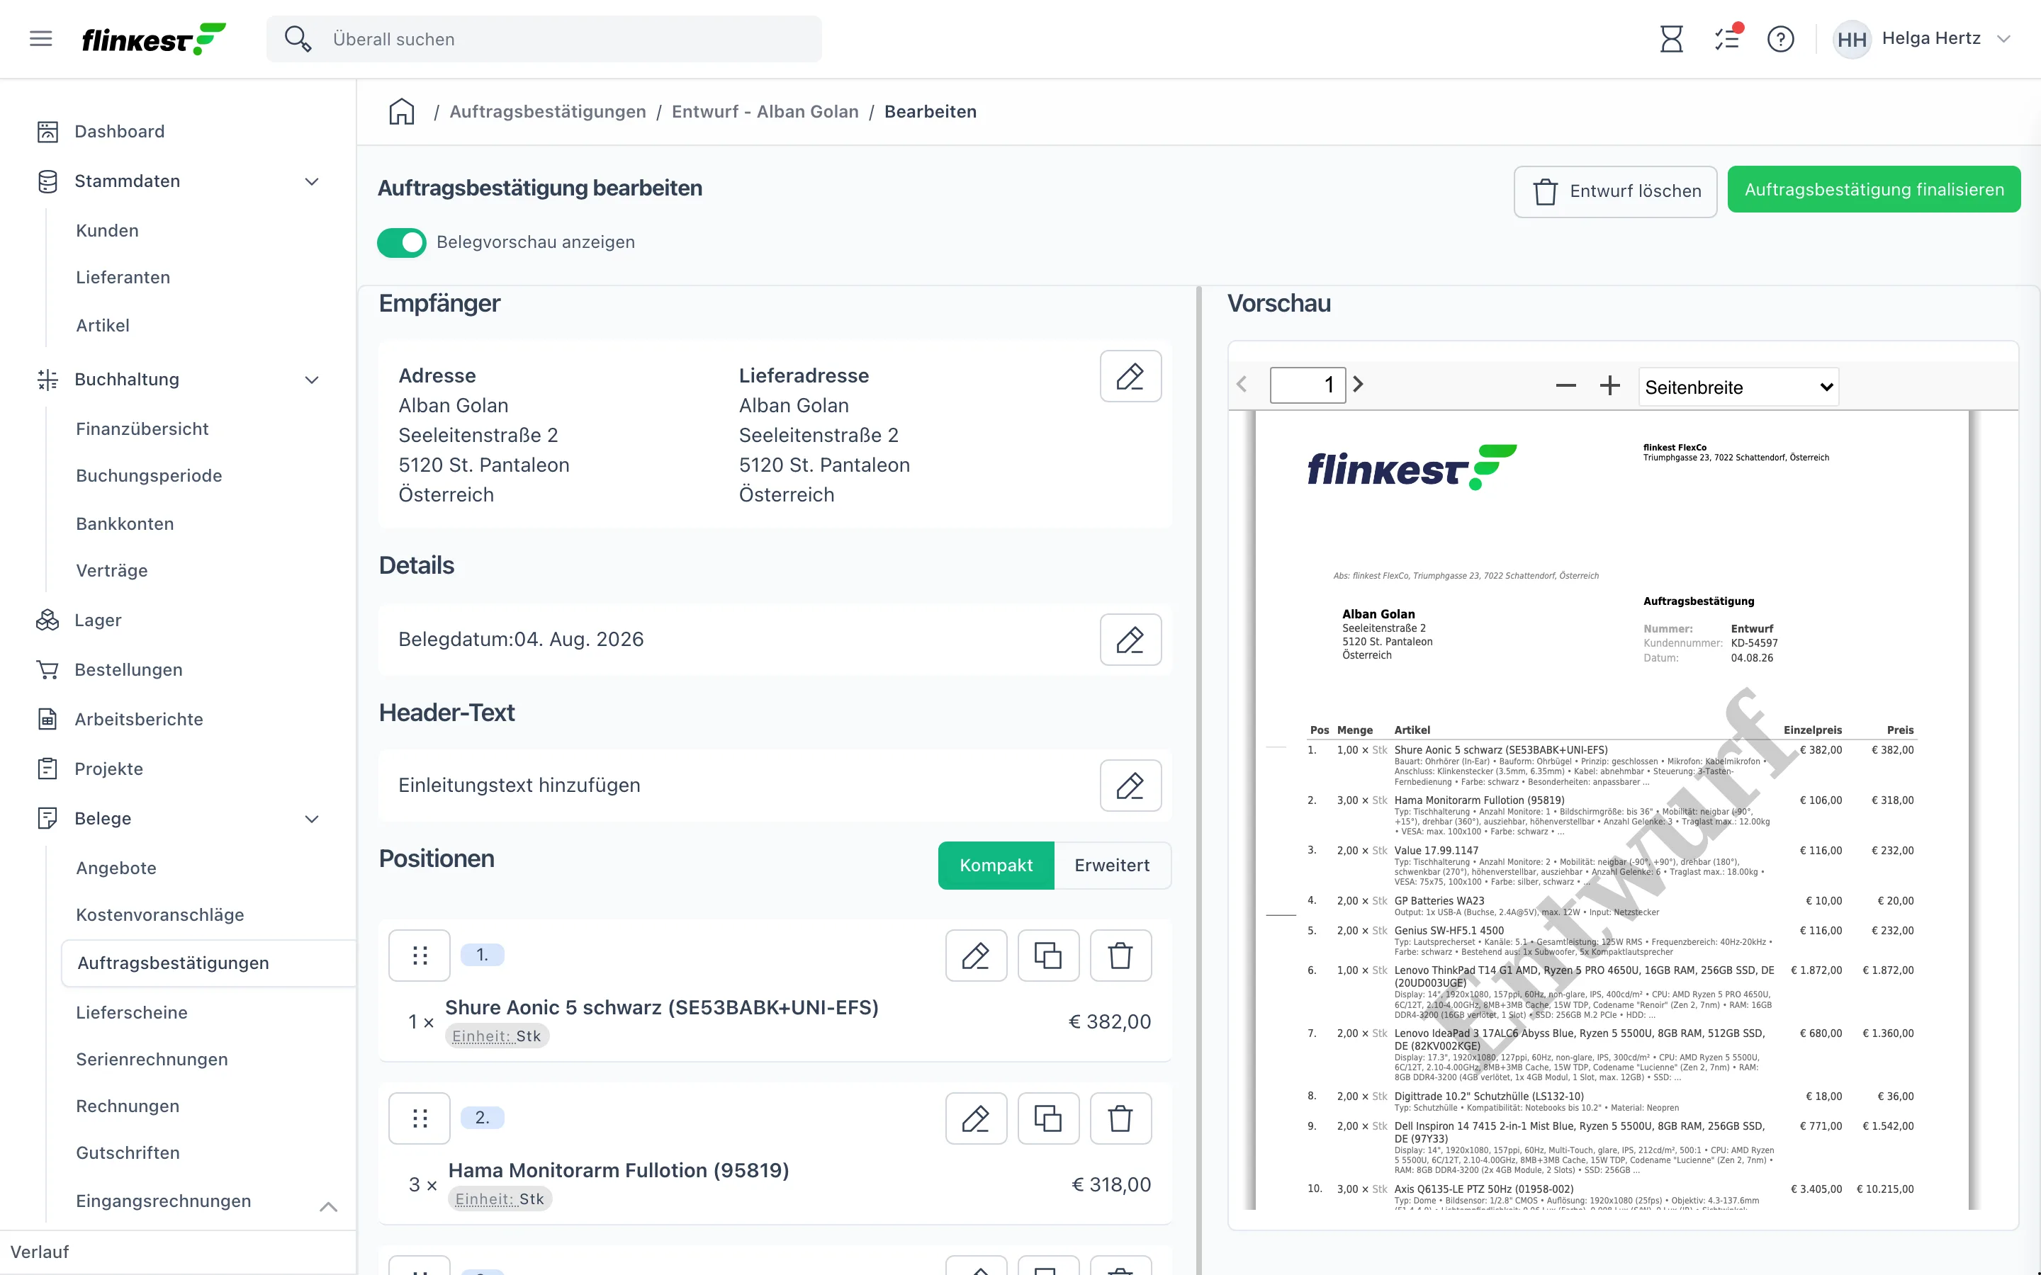Grab drag handle of position 1
The image size is (2041, 1275).
pyautogui.click(x=419, y=956)
